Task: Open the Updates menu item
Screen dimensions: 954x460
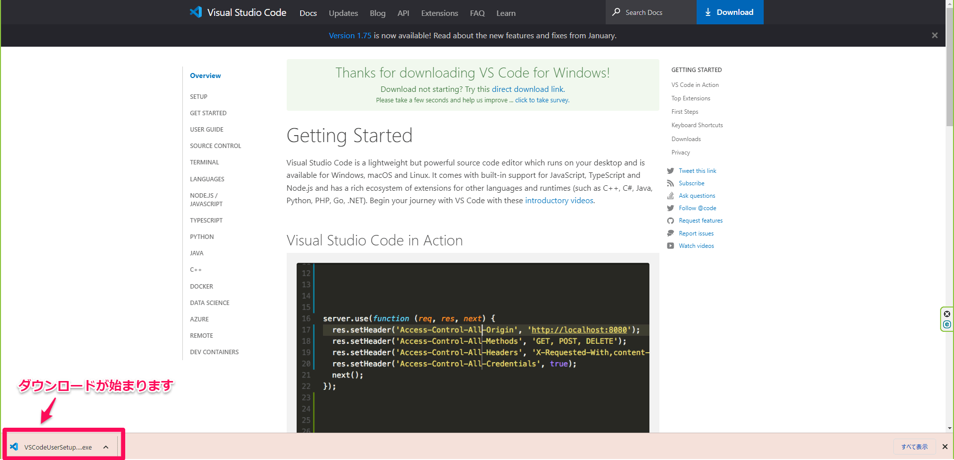Action: point(343,13)
